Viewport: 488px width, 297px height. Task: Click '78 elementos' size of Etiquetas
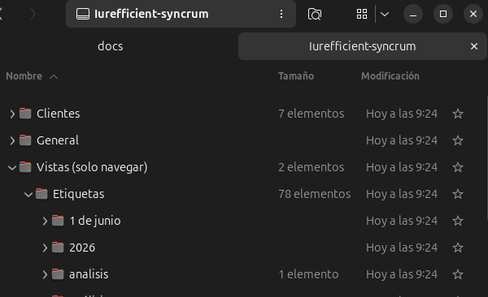314,194
